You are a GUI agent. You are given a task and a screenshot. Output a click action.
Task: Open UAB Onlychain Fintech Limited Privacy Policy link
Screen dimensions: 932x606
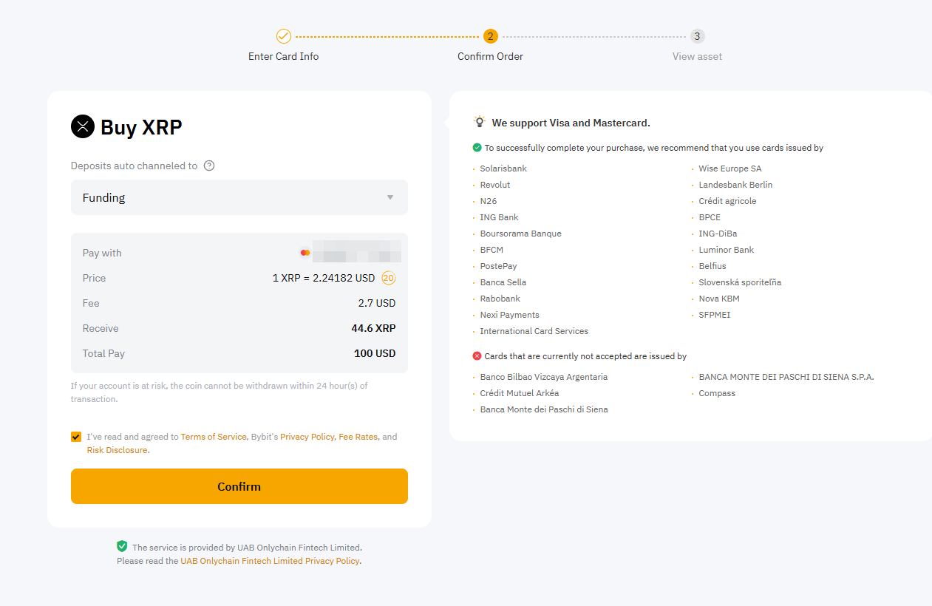pos(270,561)
